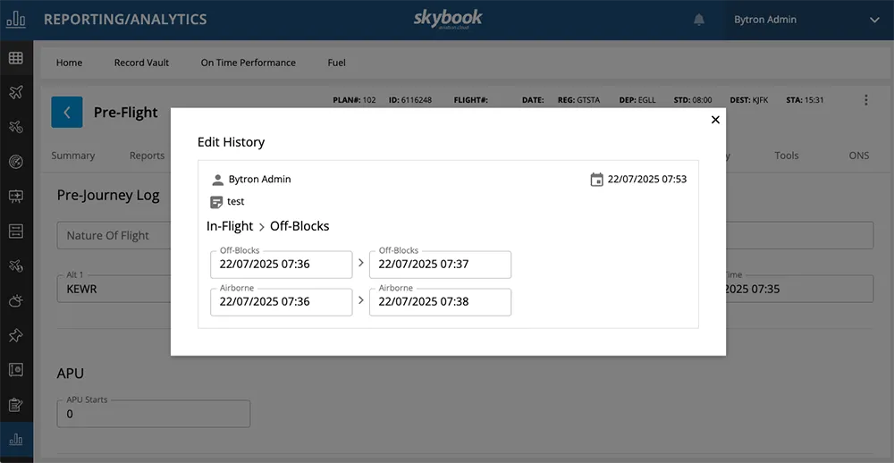This screenshot has height=463, width=894.
Task: Click the Bytron Admin editor name in dialog
Action: tap(260, 179)
